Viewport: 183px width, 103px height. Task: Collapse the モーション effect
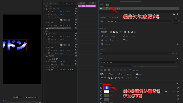(x=45, y=34)
